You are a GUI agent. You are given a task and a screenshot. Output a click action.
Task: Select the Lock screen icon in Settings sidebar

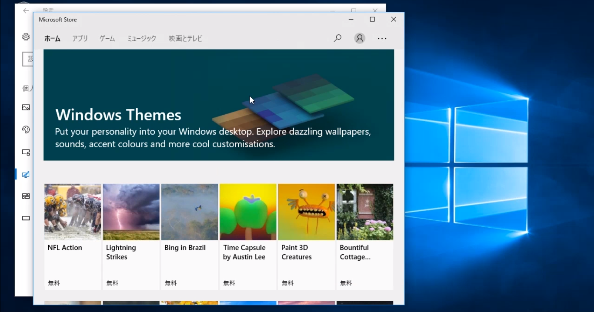(x=26, y=153)
